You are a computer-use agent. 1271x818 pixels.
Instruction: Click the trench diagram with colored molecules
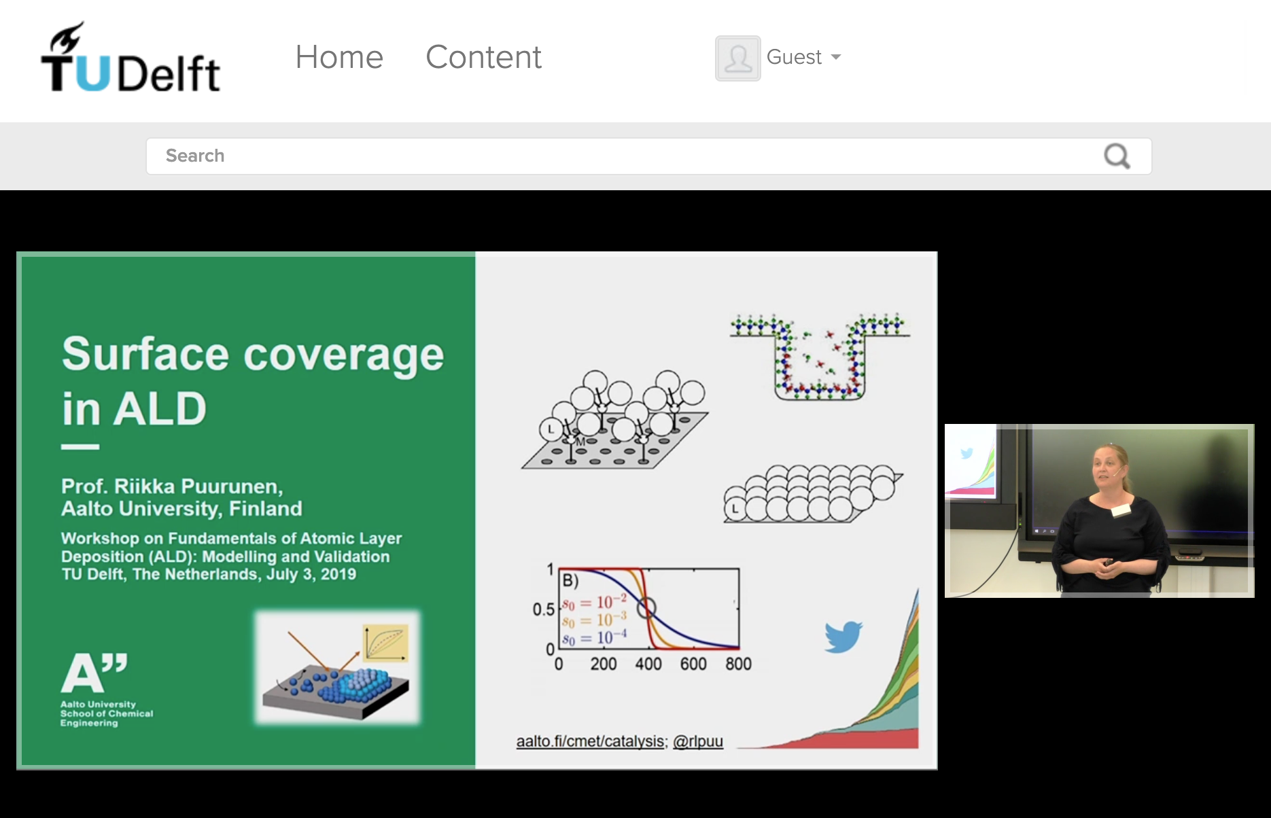click(819, 357)
